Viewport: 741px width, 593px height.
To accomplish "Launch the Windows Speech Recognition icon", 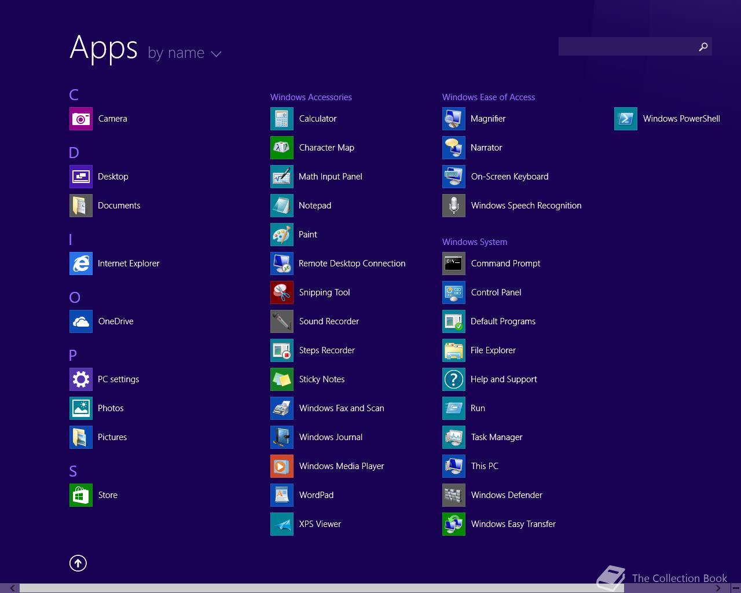I will [x=454, y=206].
